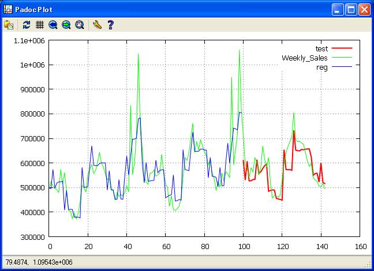The image size is (374, 271).
Task: Toggle the plot grid display
Action: [40, 25]
